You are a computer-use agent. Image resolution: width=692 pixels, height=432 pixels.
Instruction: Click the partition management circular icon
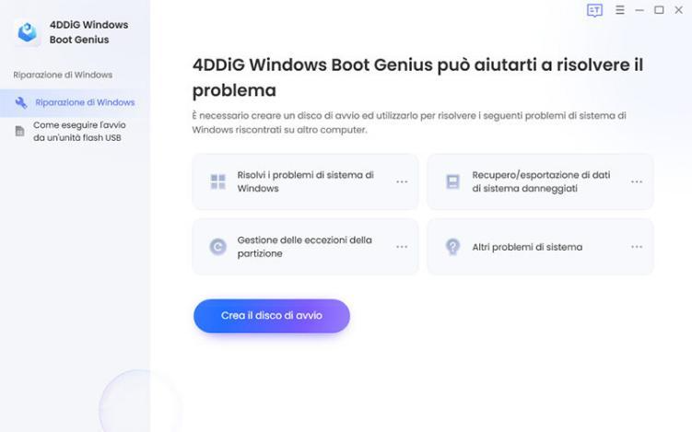pyautogui.click(x=217, y=247)
